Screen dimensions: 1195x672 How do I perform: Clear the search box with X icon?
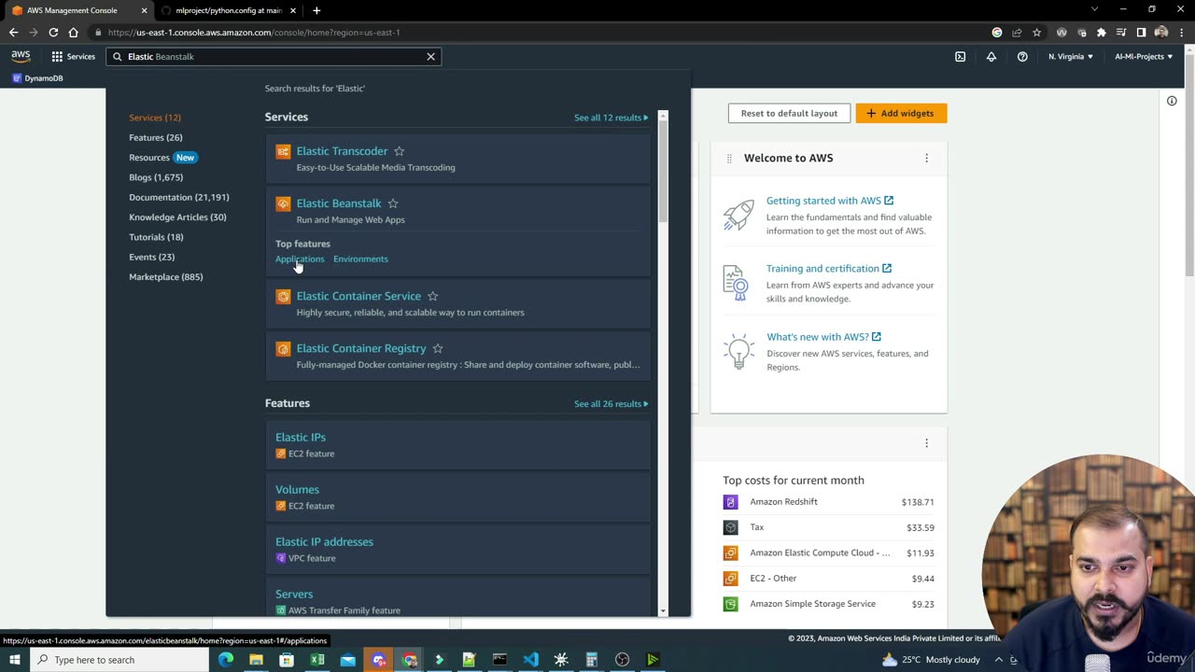click(430, 57)
